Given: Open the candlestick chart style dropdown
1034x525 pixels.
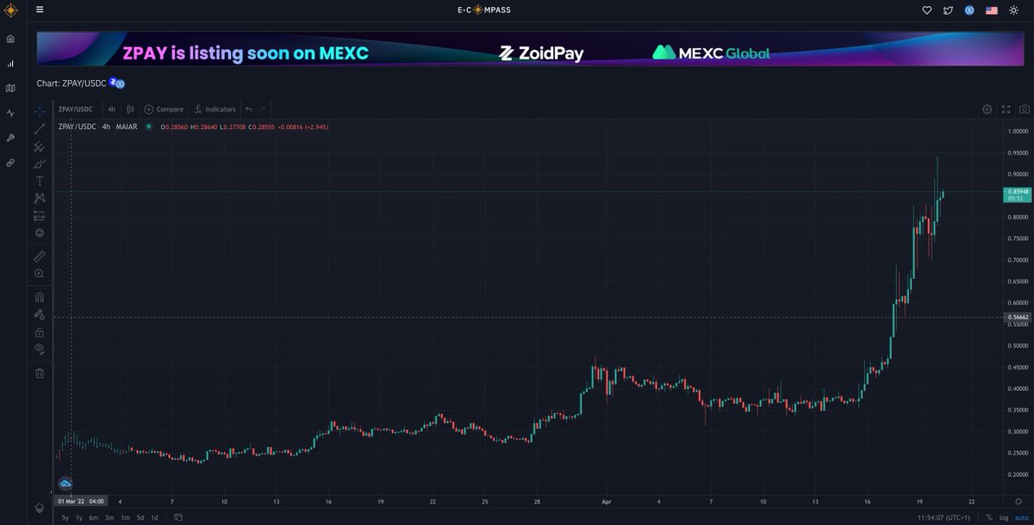Looking at the screenshot, I should (130, 109).
